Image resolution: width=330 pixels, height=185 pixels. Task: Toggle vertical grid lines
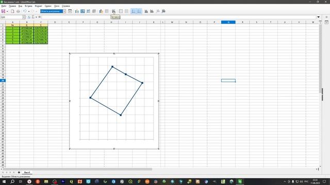[139, 11]
